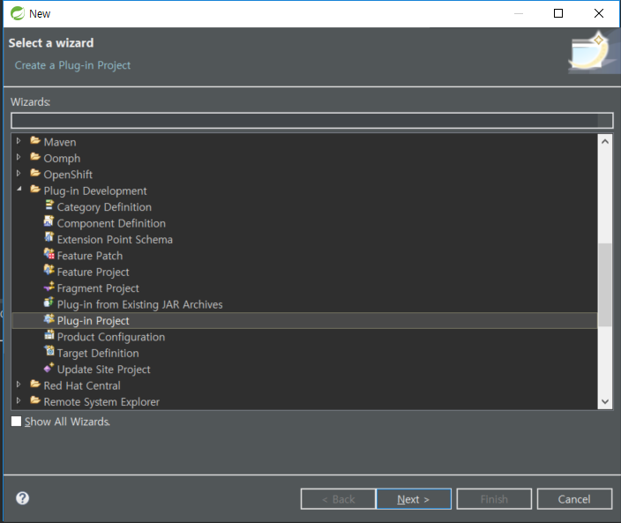Select the Target Definition wizard

[x=98, y=353]
